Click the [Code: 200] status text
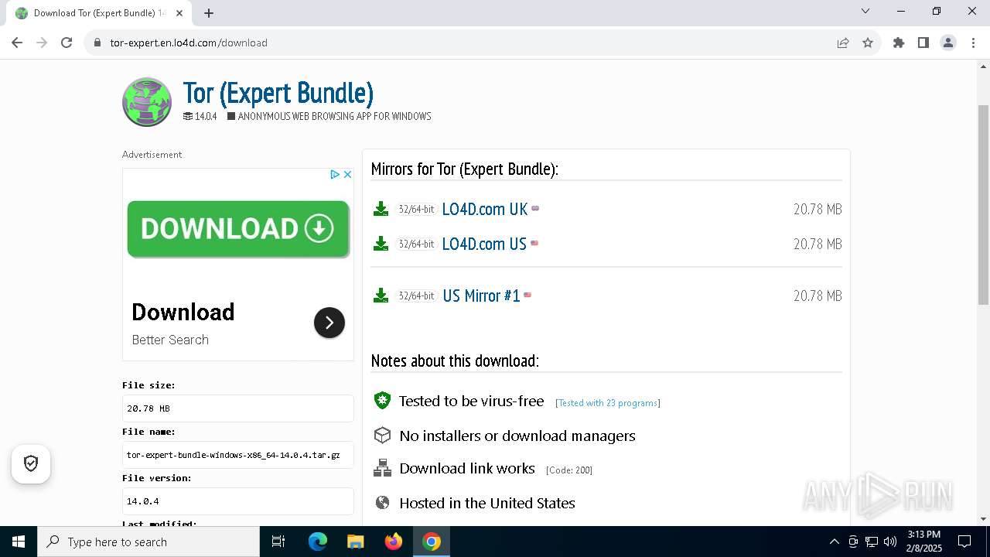The height and width of the screenshot is (557, 990). tap(569, 470)
